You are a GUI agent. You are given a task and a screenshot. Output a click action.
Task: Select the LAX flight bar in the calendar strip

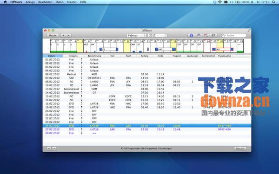coord(223,49)
